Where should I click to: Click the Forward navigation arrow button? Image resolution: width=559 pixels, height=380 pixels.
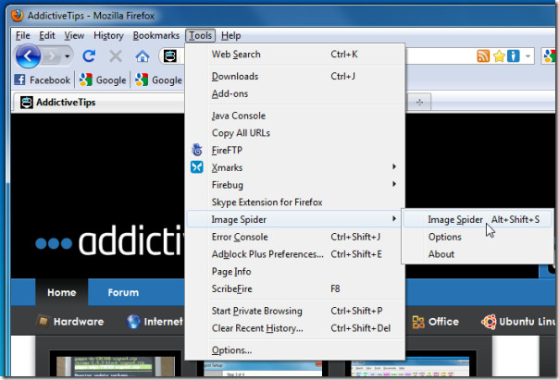53,55
